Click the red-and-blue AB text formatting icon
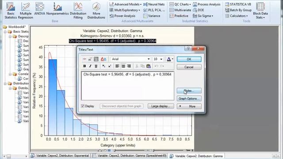Viewport: 283px width, 159px height. click(x=103, y=59)
